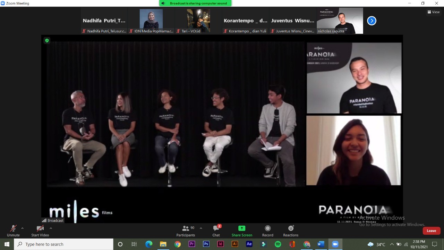Click the Broadcast signal indicator
The image size is (444, 250).
tap(53, 220)
